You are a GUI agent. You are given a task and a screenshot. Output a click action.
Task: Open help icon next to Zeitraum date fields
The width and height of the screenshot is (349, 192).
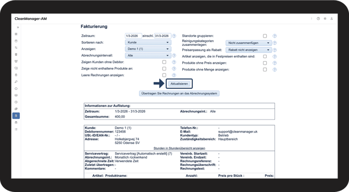pos(174,36)
